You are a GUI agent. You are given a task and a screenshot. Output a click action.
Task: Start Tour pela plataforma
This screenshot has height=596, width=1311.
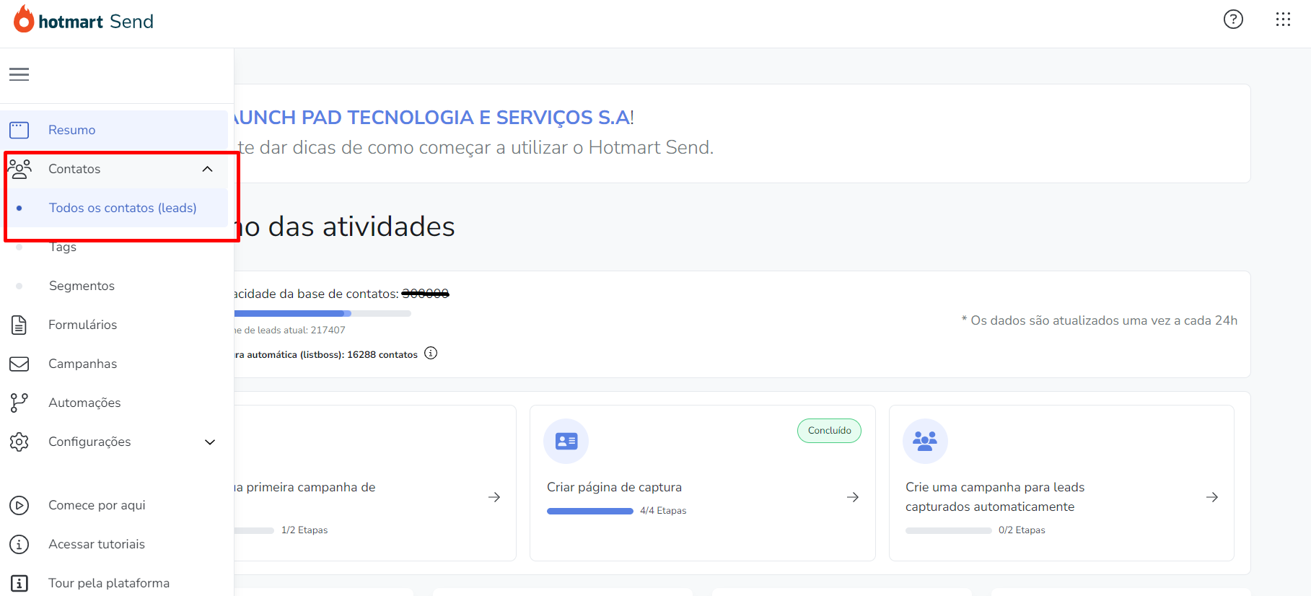(x=109, y=583)
